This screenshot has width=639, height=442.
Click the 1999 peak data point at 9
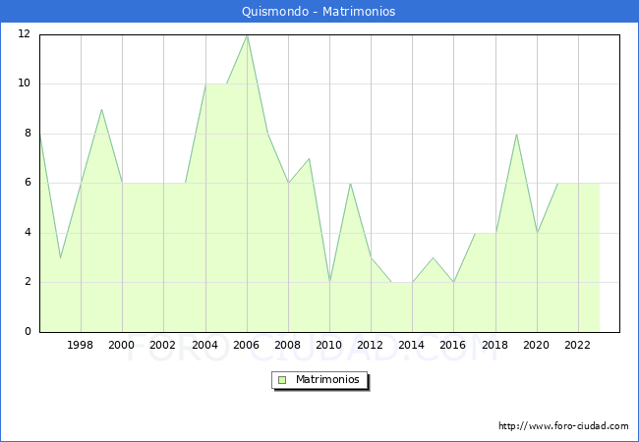(101, 109)
